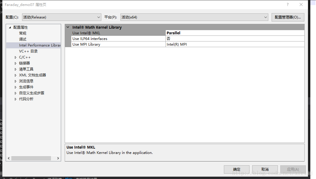The image size is (316, 179).
Task: Open the 清单工具 settings label
Action: [x=26, y=69]
